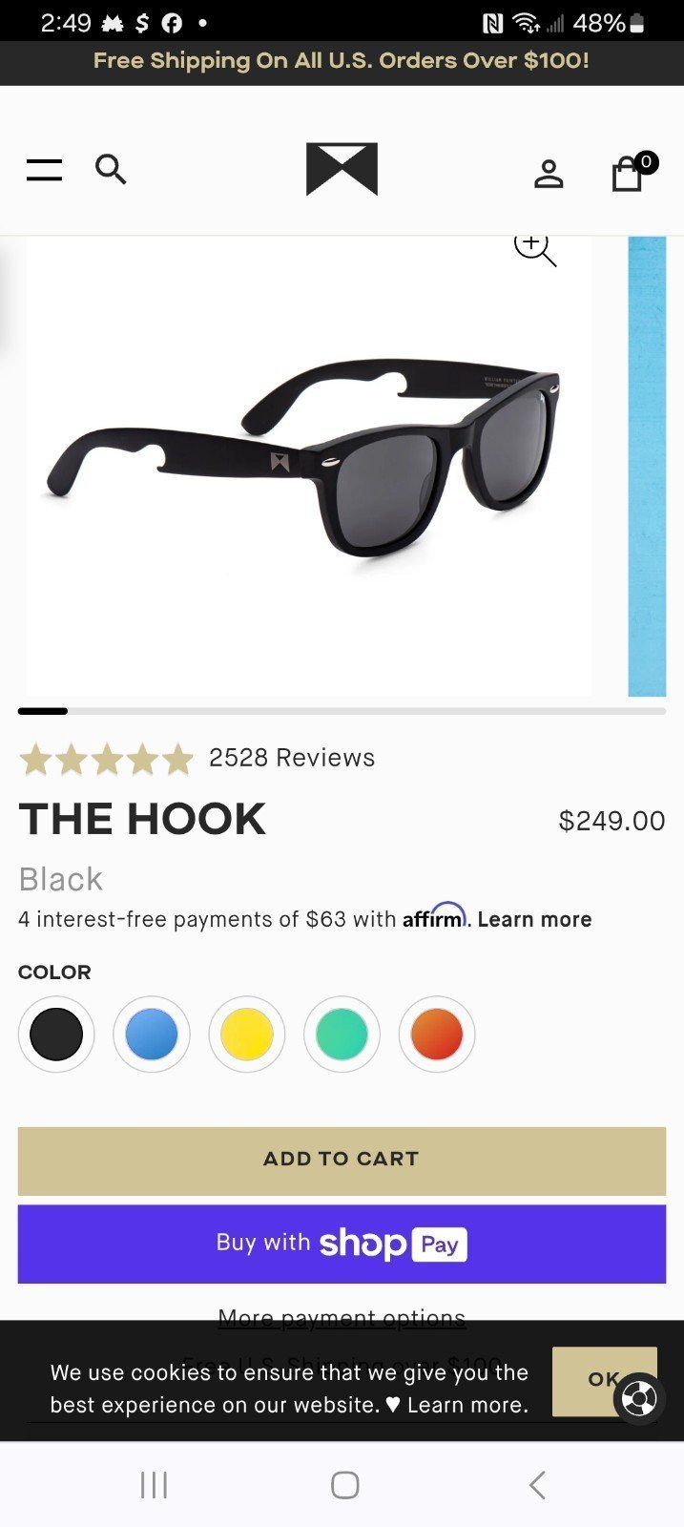Image resolution: width=684 pixels, height=1527 pixels.
Task: Open Android recent apps button
Action: pos(154,1484)
